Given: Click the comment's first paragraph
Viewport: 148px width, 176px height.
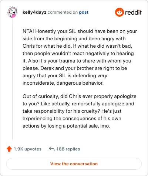Looking at the screenshot, I should (80, 57).
